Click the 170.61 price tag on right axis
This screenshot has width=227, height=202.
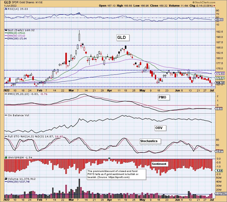[220, 78]
